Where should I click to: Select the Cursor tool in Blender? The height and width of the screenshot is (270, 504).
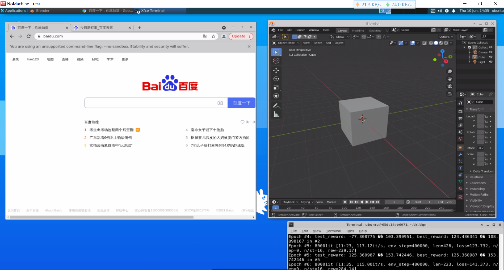point(276,61)
